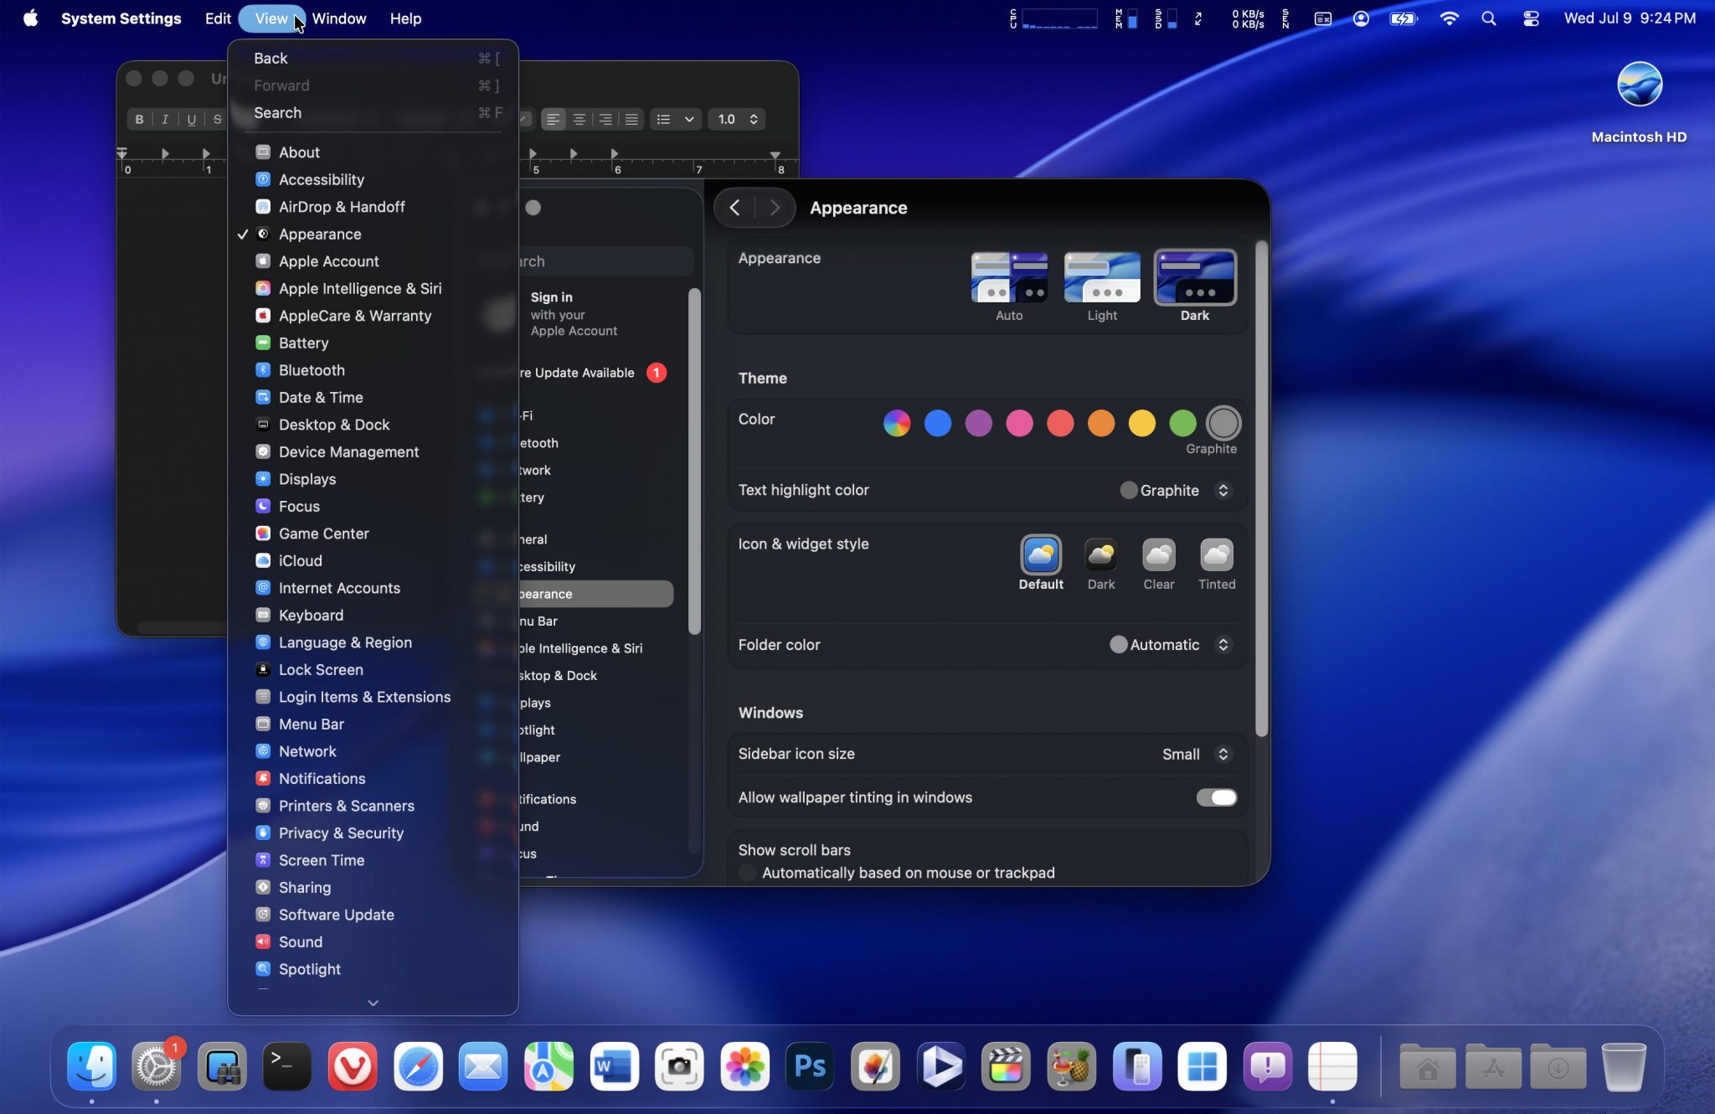
Task: Select Automatically show scroll bars radio
Action: (x=748, y=873)
